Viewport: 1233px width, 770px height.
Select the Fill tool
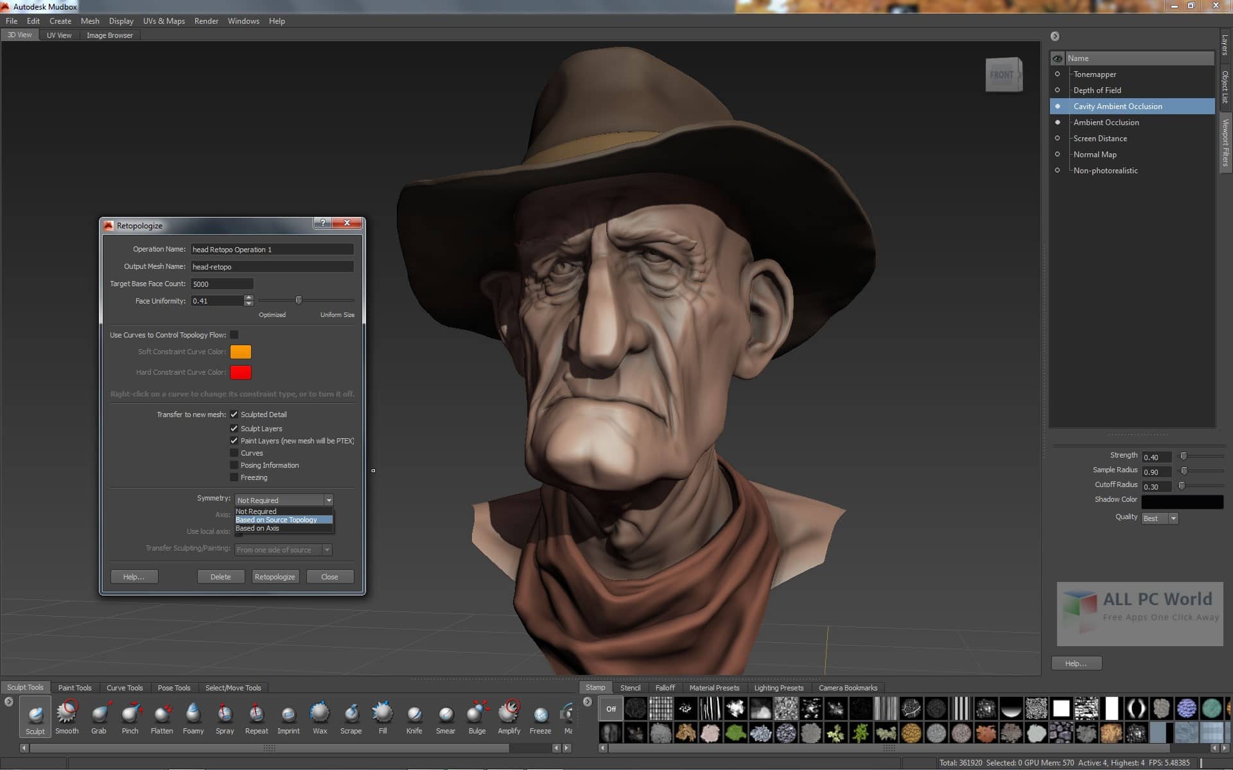pyautogui.click(x=383, y=717)
